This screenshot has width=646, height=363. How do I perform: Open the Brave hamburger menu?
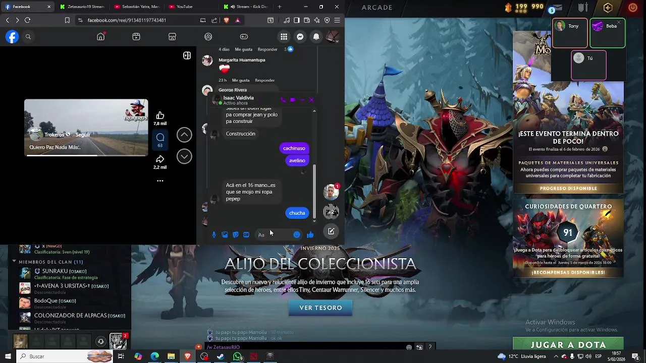pos(337,20)
